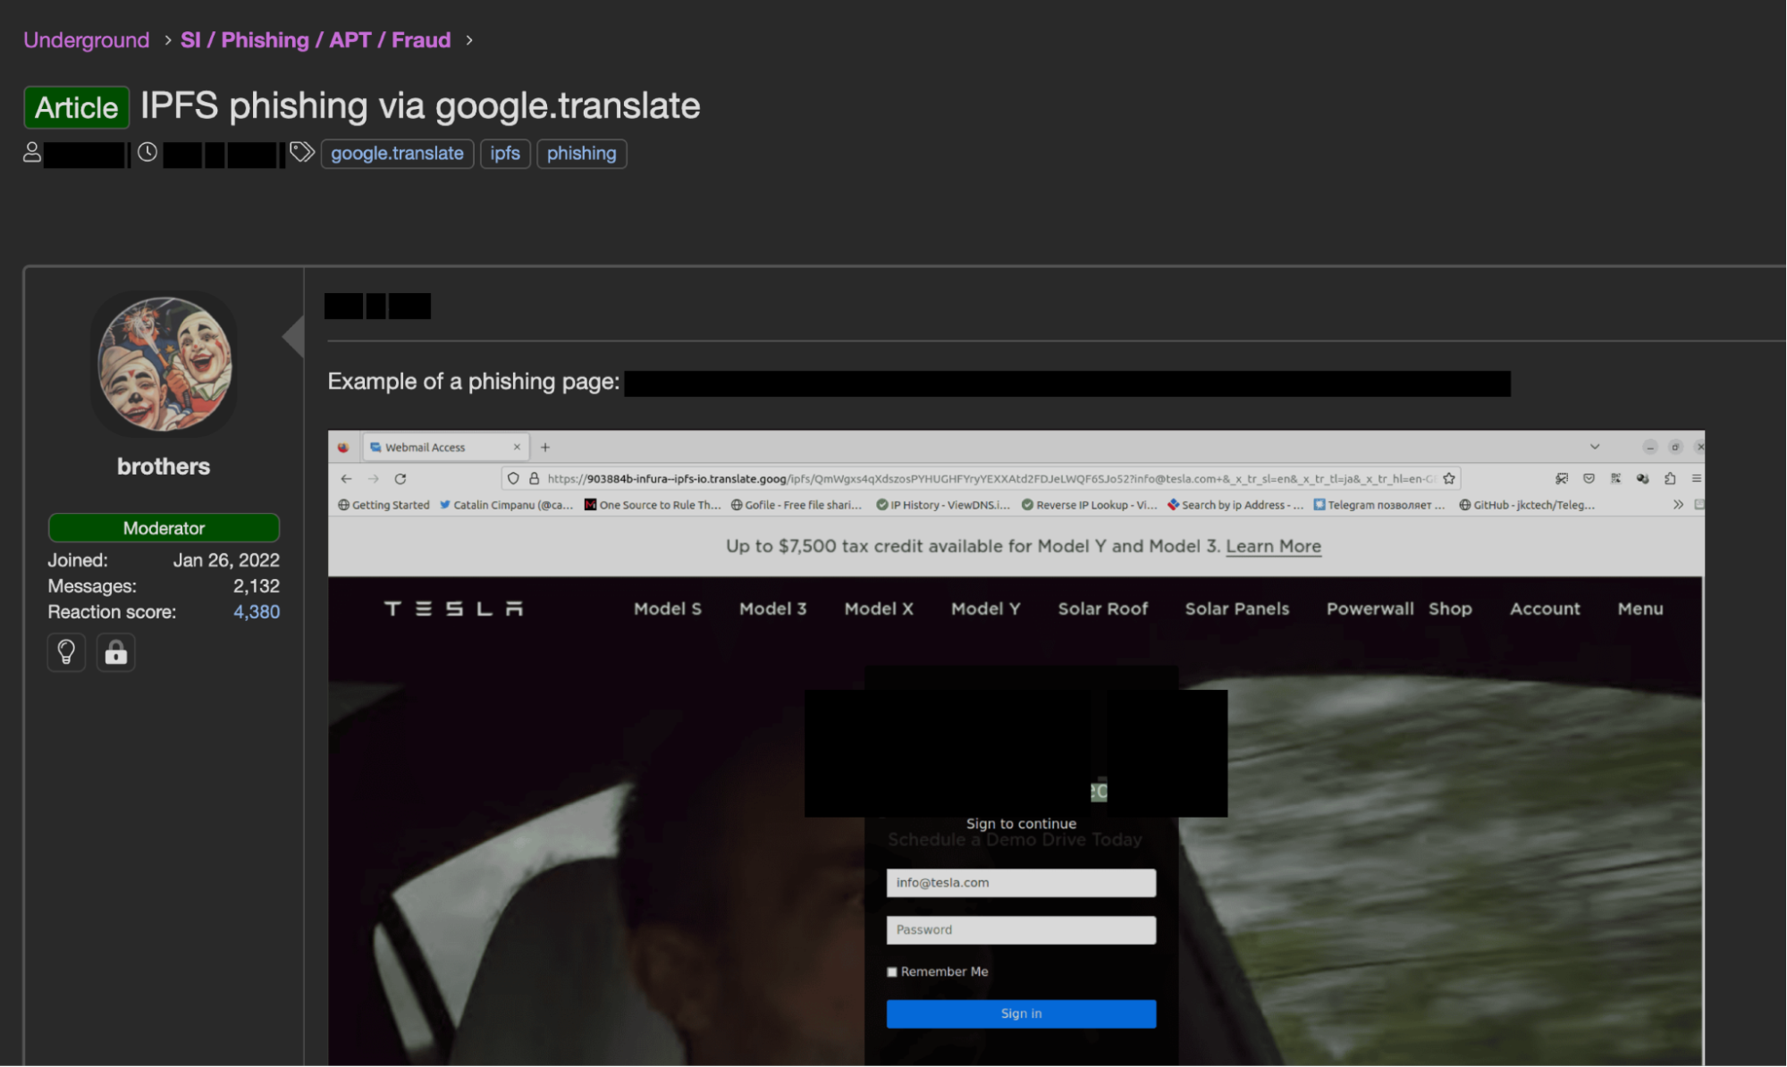
Task: Open a new tab with plus button
Action: (545, 448)
